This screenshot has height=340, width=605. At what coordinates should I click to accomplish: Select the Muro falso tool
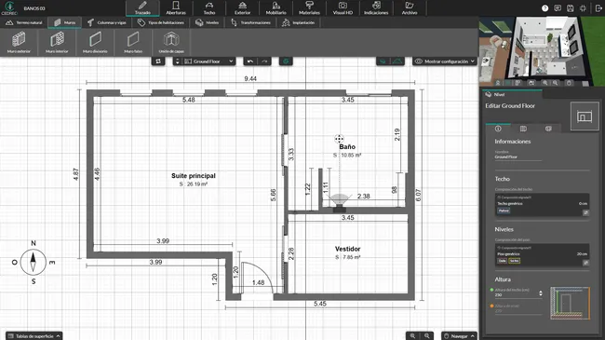(133, 43)
